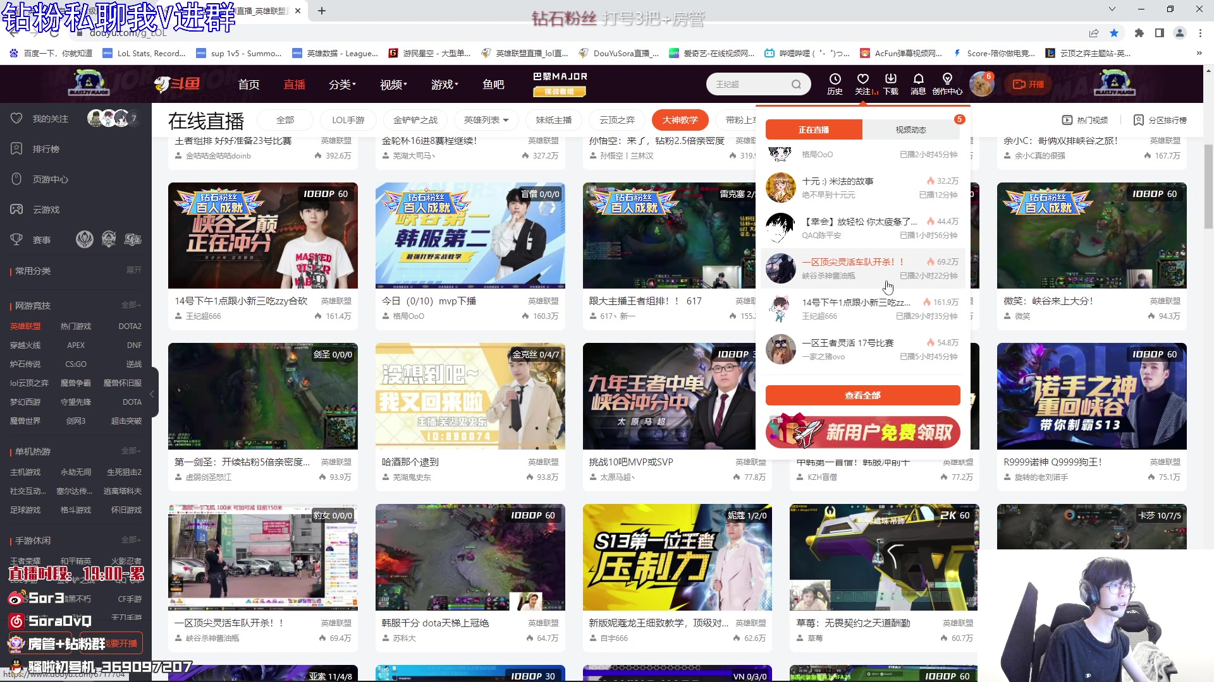Viewport: 1214px width, 682px height.
Task: Open the 英雄列表 filter dropdown
Action: pos(486,120)
